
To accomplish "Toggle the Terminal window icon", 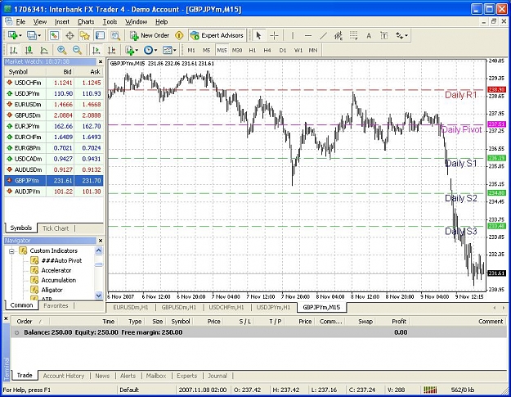I will coord(100,35).
